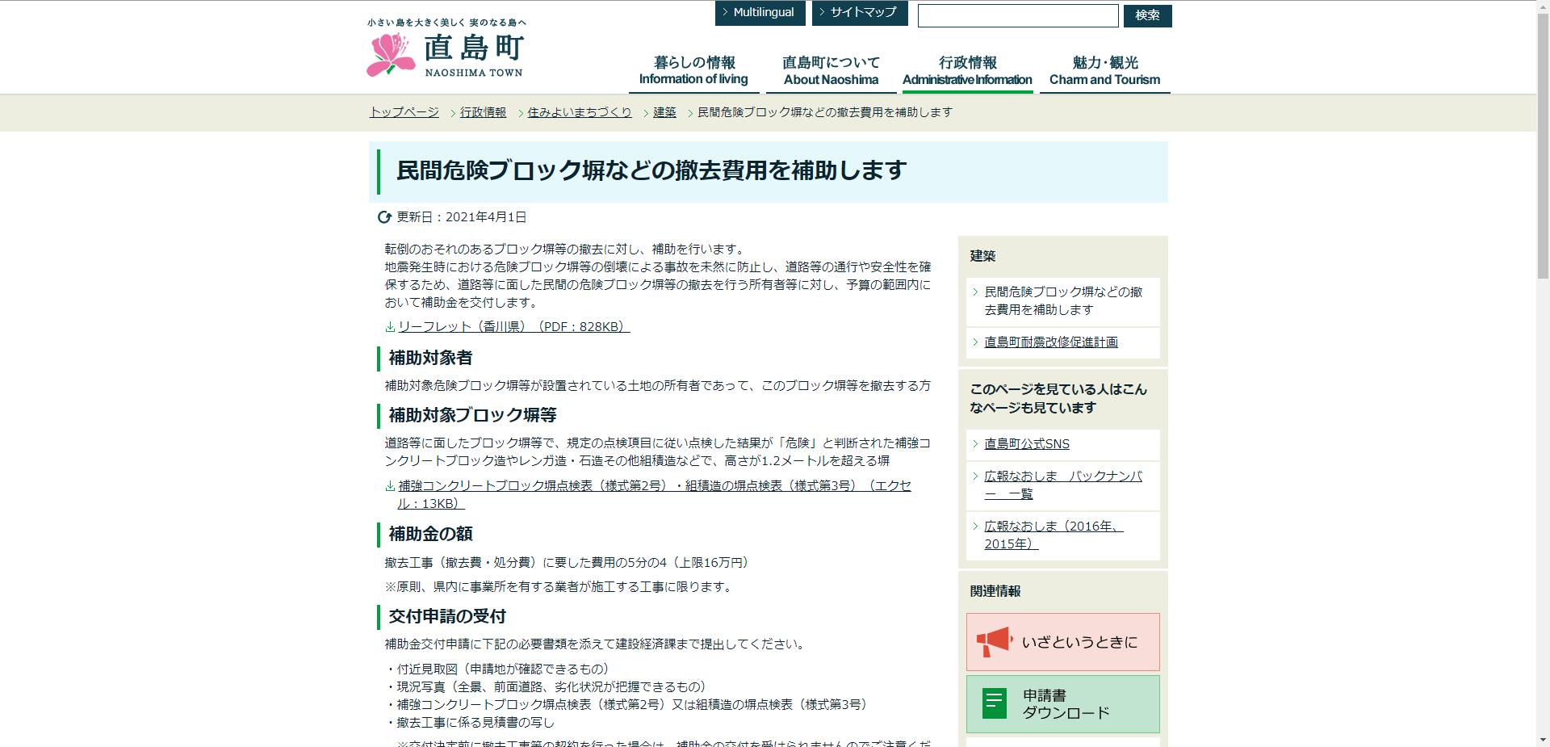Click the サイトマップ button

tap(861, 13)
